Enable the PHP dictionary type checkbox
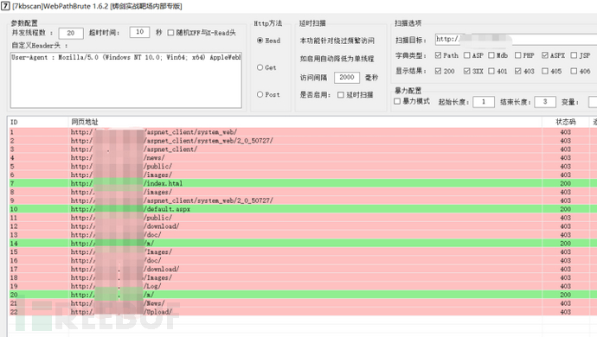597x337 pixels. [x=517, y=55]
